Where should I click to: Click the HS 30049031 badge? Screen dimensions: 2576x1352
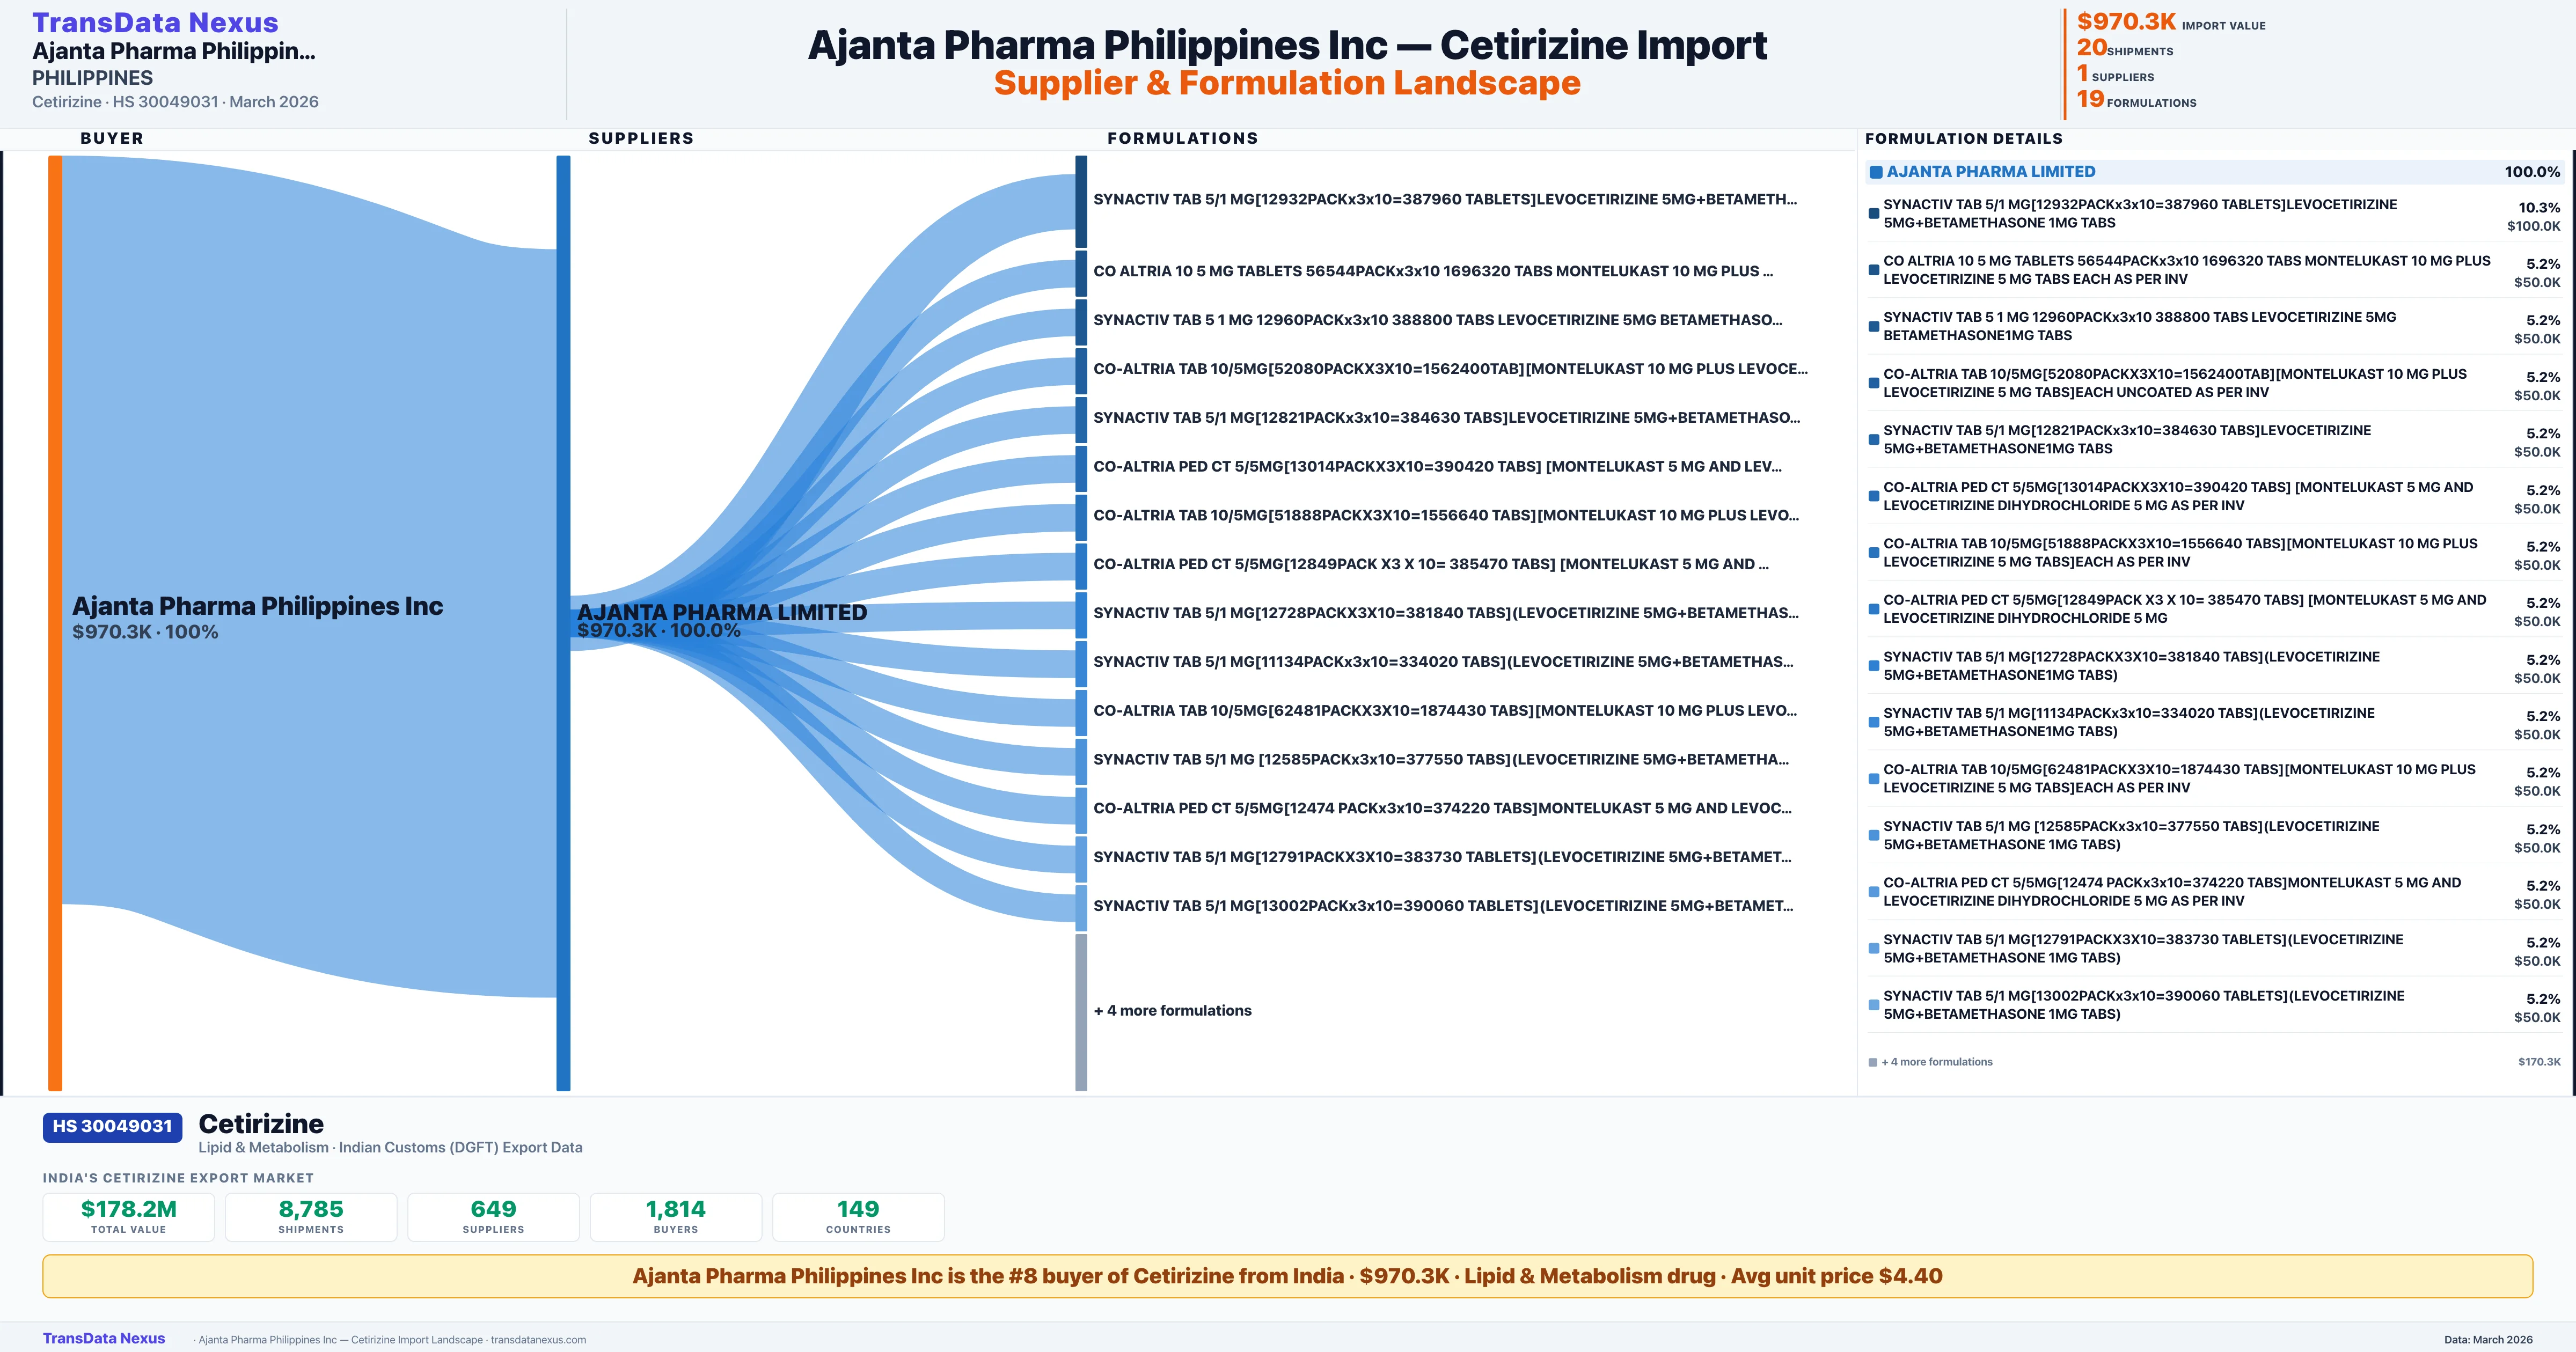(112, 1127)
